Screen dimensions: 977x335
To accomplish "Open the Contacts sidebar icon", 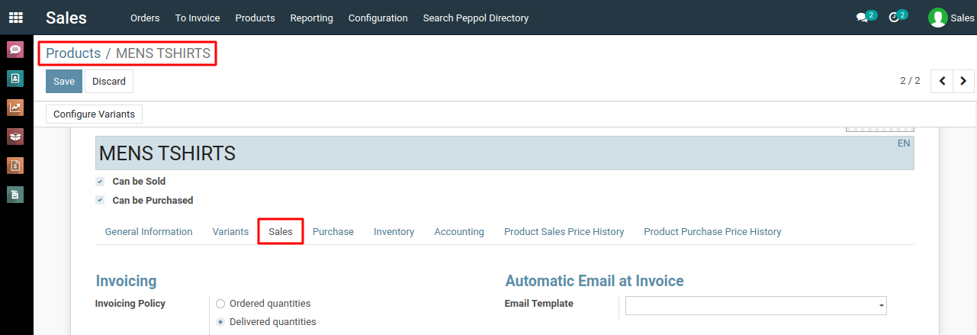I will point(15,78).
